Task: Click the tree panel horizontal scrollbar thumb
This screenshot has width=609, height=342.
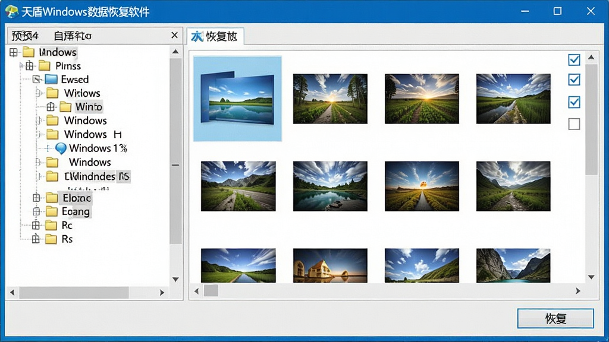Action: 74,293
